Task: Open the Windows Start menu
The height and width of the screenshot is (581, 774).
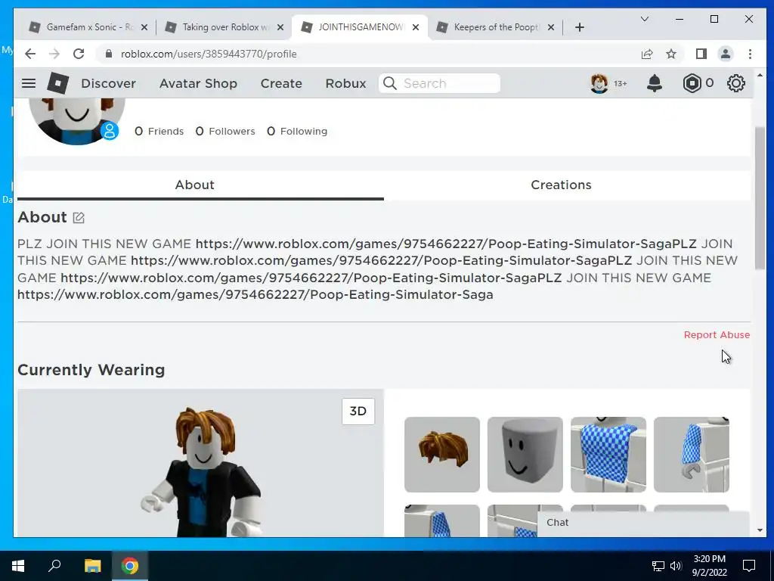Action: (x=18, y=566)
